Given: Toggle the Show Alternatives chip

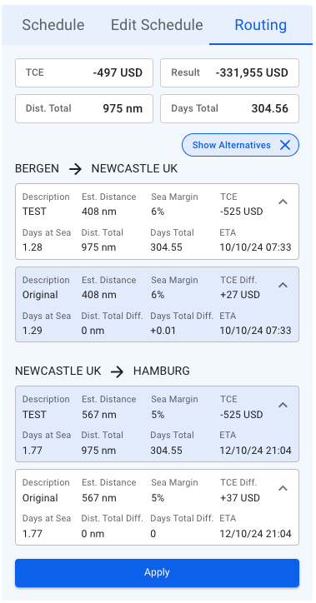Looking at the screenshot, I should (x=240, y=145).
